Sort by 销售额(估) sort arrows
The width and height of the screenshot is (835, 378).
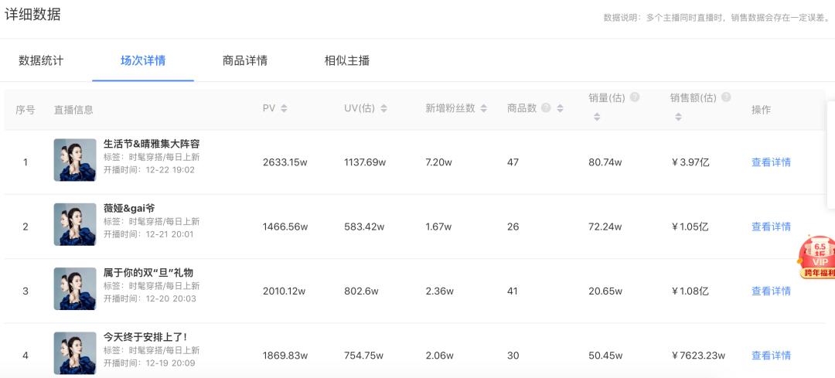(678, 117)
